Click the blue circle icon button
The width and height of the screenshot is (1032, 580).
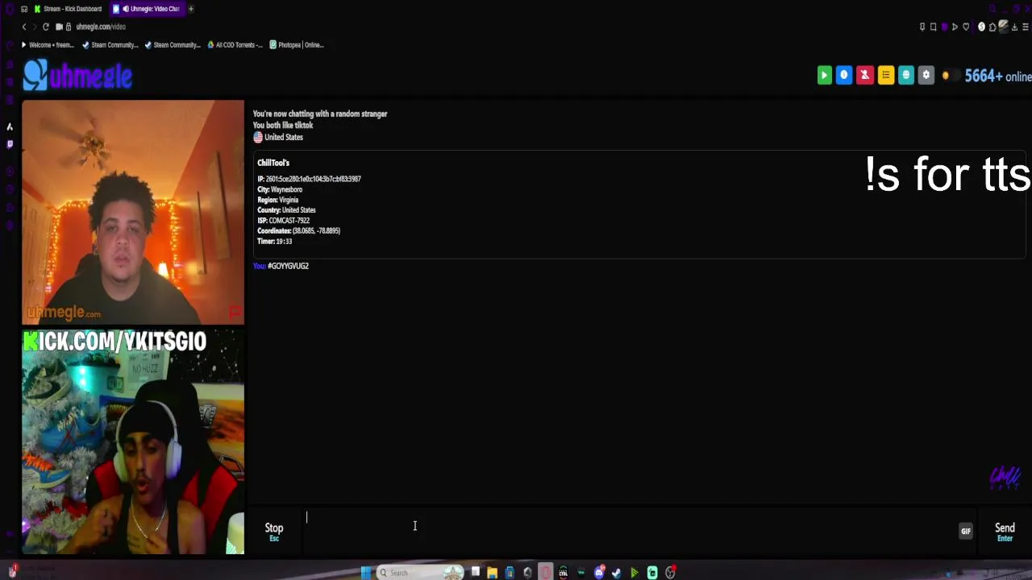tap(844, 75)
